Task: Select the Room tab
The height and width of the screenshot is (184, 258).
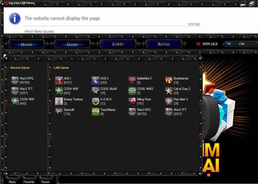Action: (x=164, y=44)
